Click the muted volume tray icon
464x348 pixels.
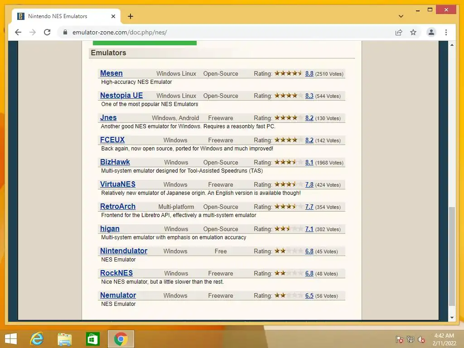421,339
